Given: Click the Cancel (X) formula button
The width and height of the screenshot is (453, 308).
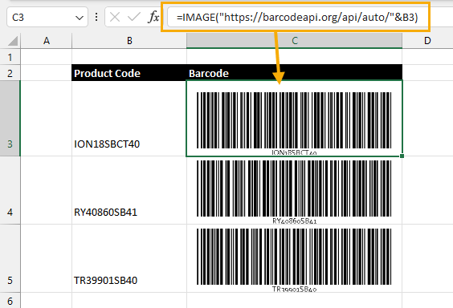Looking at the screenshot, I should pyautogui.click(x=115, y=18).
